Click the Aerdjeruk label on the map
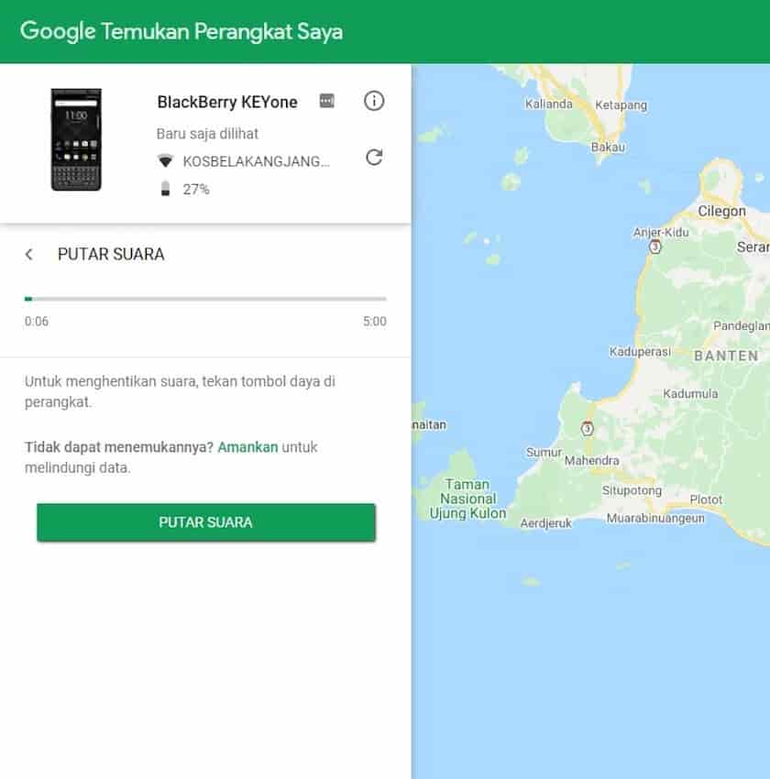Screen dimensions: 770x779 coord(546,523)
